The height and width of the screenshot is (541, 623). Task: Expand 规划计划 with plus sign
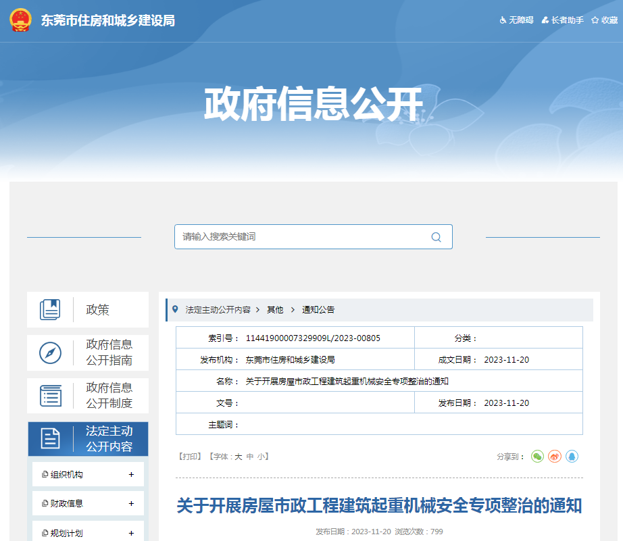coord(132,533)
